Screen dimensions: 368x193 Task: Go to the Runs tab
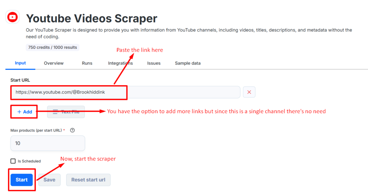[87, 63]
